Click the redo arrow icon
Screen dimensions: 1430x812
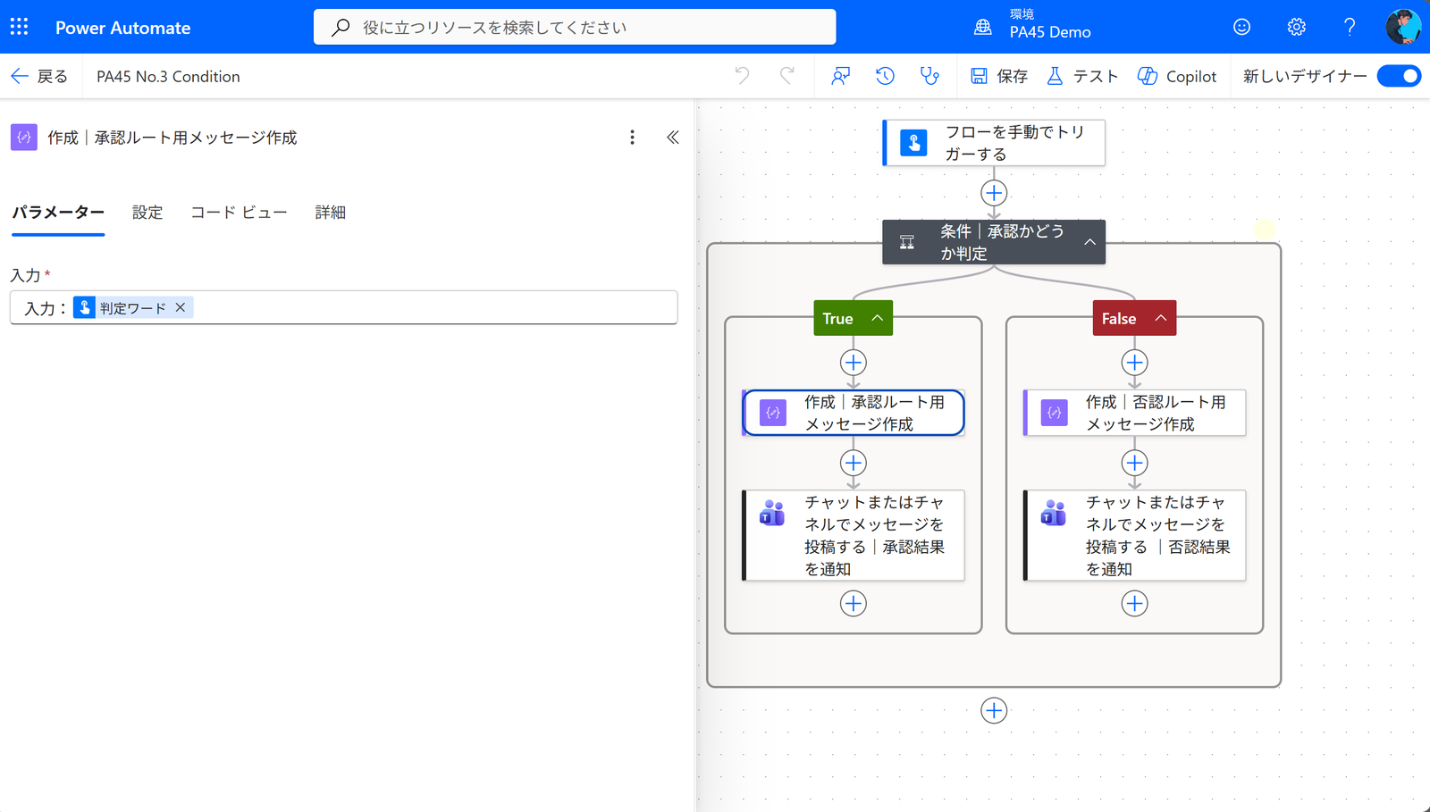pos(787,76)
